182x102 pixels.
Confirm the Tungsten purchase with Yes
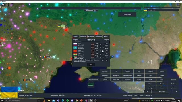(x=106, y=60)
